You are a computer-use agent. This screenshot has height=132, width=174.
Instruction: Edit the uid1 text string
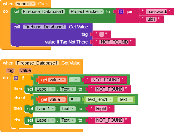tap(151, 19)
